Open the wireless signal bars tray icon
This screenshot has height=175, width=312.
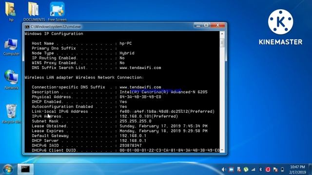tap(253, 170)
